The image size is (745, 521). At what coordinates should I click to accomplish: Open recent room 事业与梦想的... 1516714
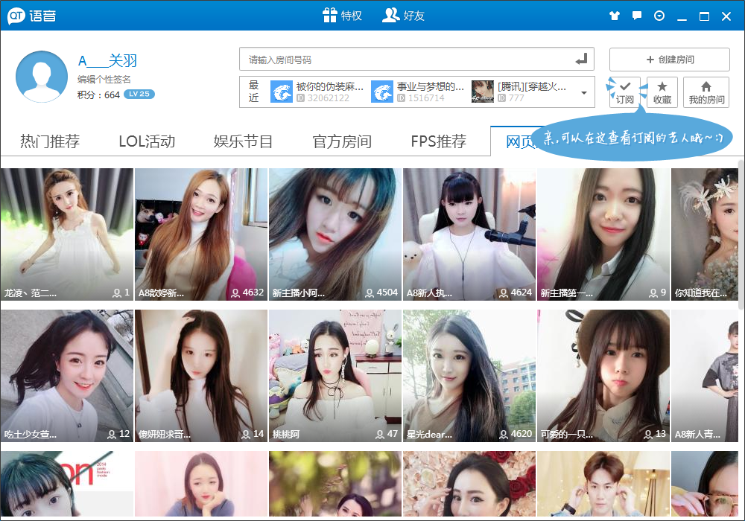(x=418, y=92)
